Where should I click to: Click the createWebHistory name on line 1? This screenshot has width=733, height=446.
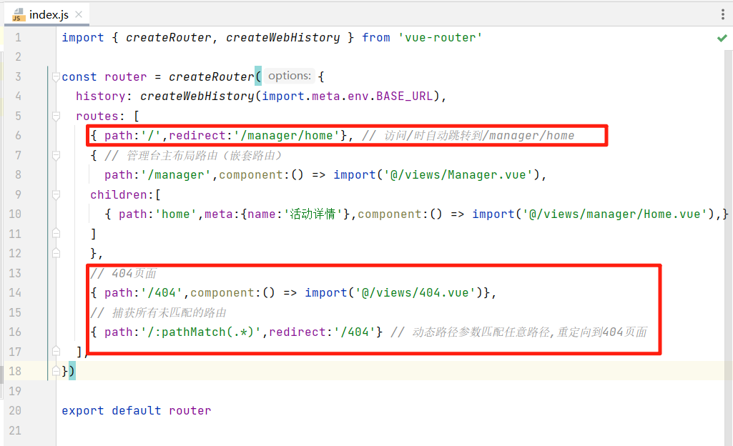282,37
